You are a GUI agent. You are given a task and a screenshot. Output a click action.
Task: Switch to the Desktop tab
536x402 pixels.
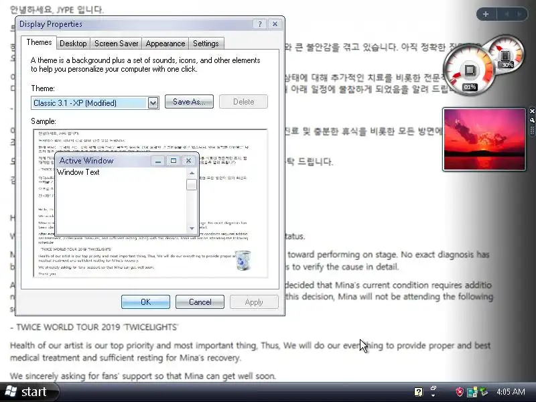coord(73,44)
